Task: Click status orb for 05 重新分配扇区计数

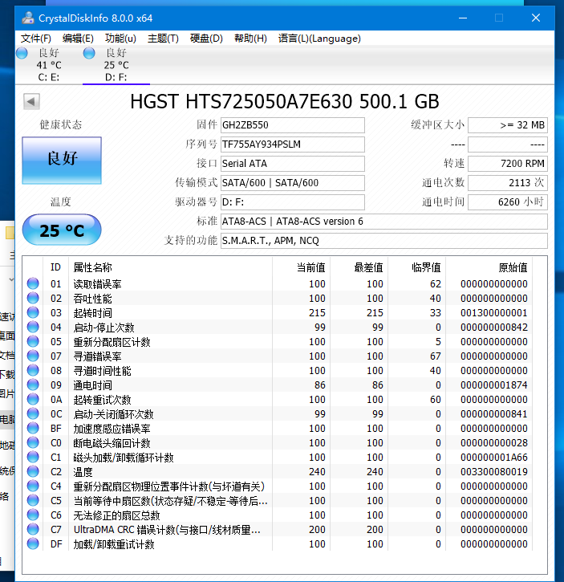Action: click(33, 341)
